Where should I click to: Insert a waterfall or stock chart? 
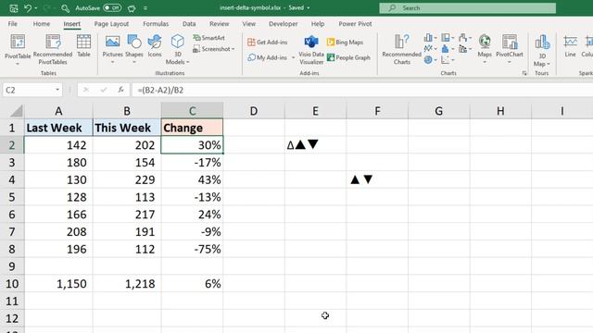pos(465,38)
